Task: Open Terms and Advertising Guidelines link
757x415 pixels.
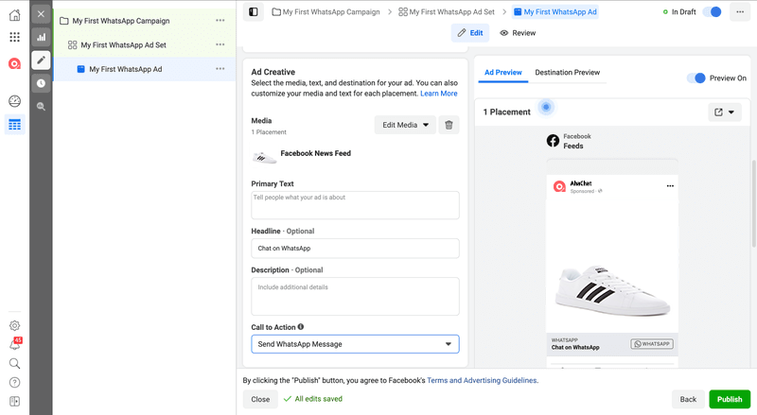Action: tap(483, 380)
